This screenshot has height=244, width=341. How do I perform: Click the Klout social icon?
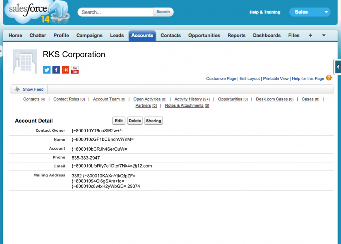(66, 70)
